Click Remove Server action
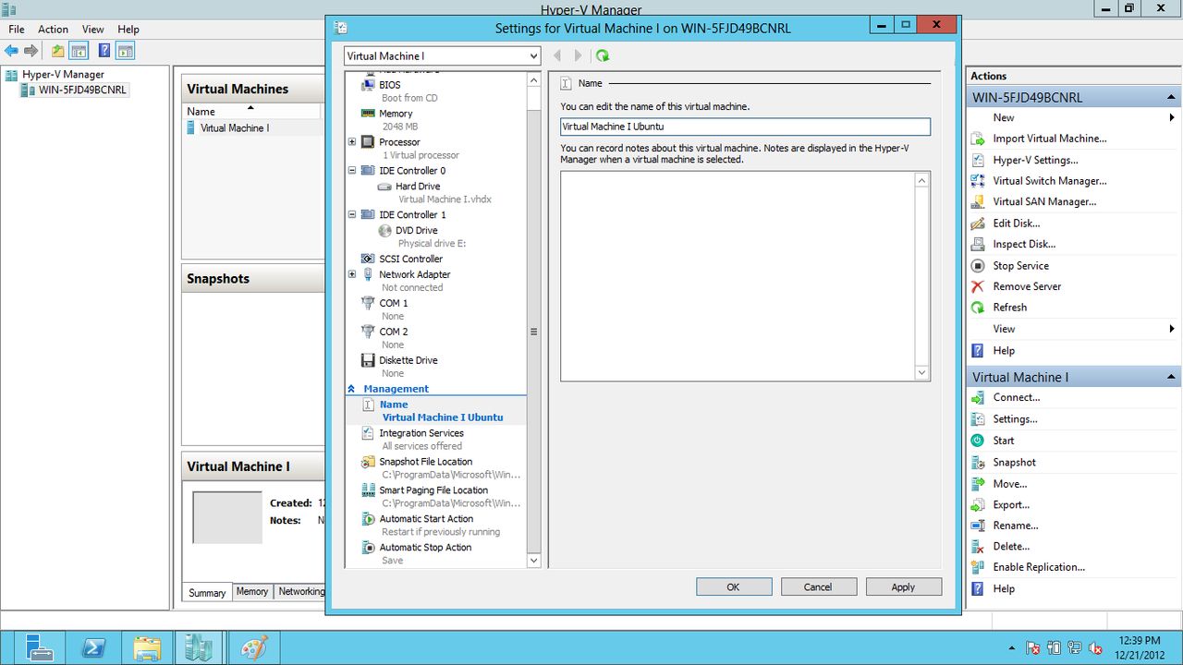The image size is (1183, 665). (1027, 286)
